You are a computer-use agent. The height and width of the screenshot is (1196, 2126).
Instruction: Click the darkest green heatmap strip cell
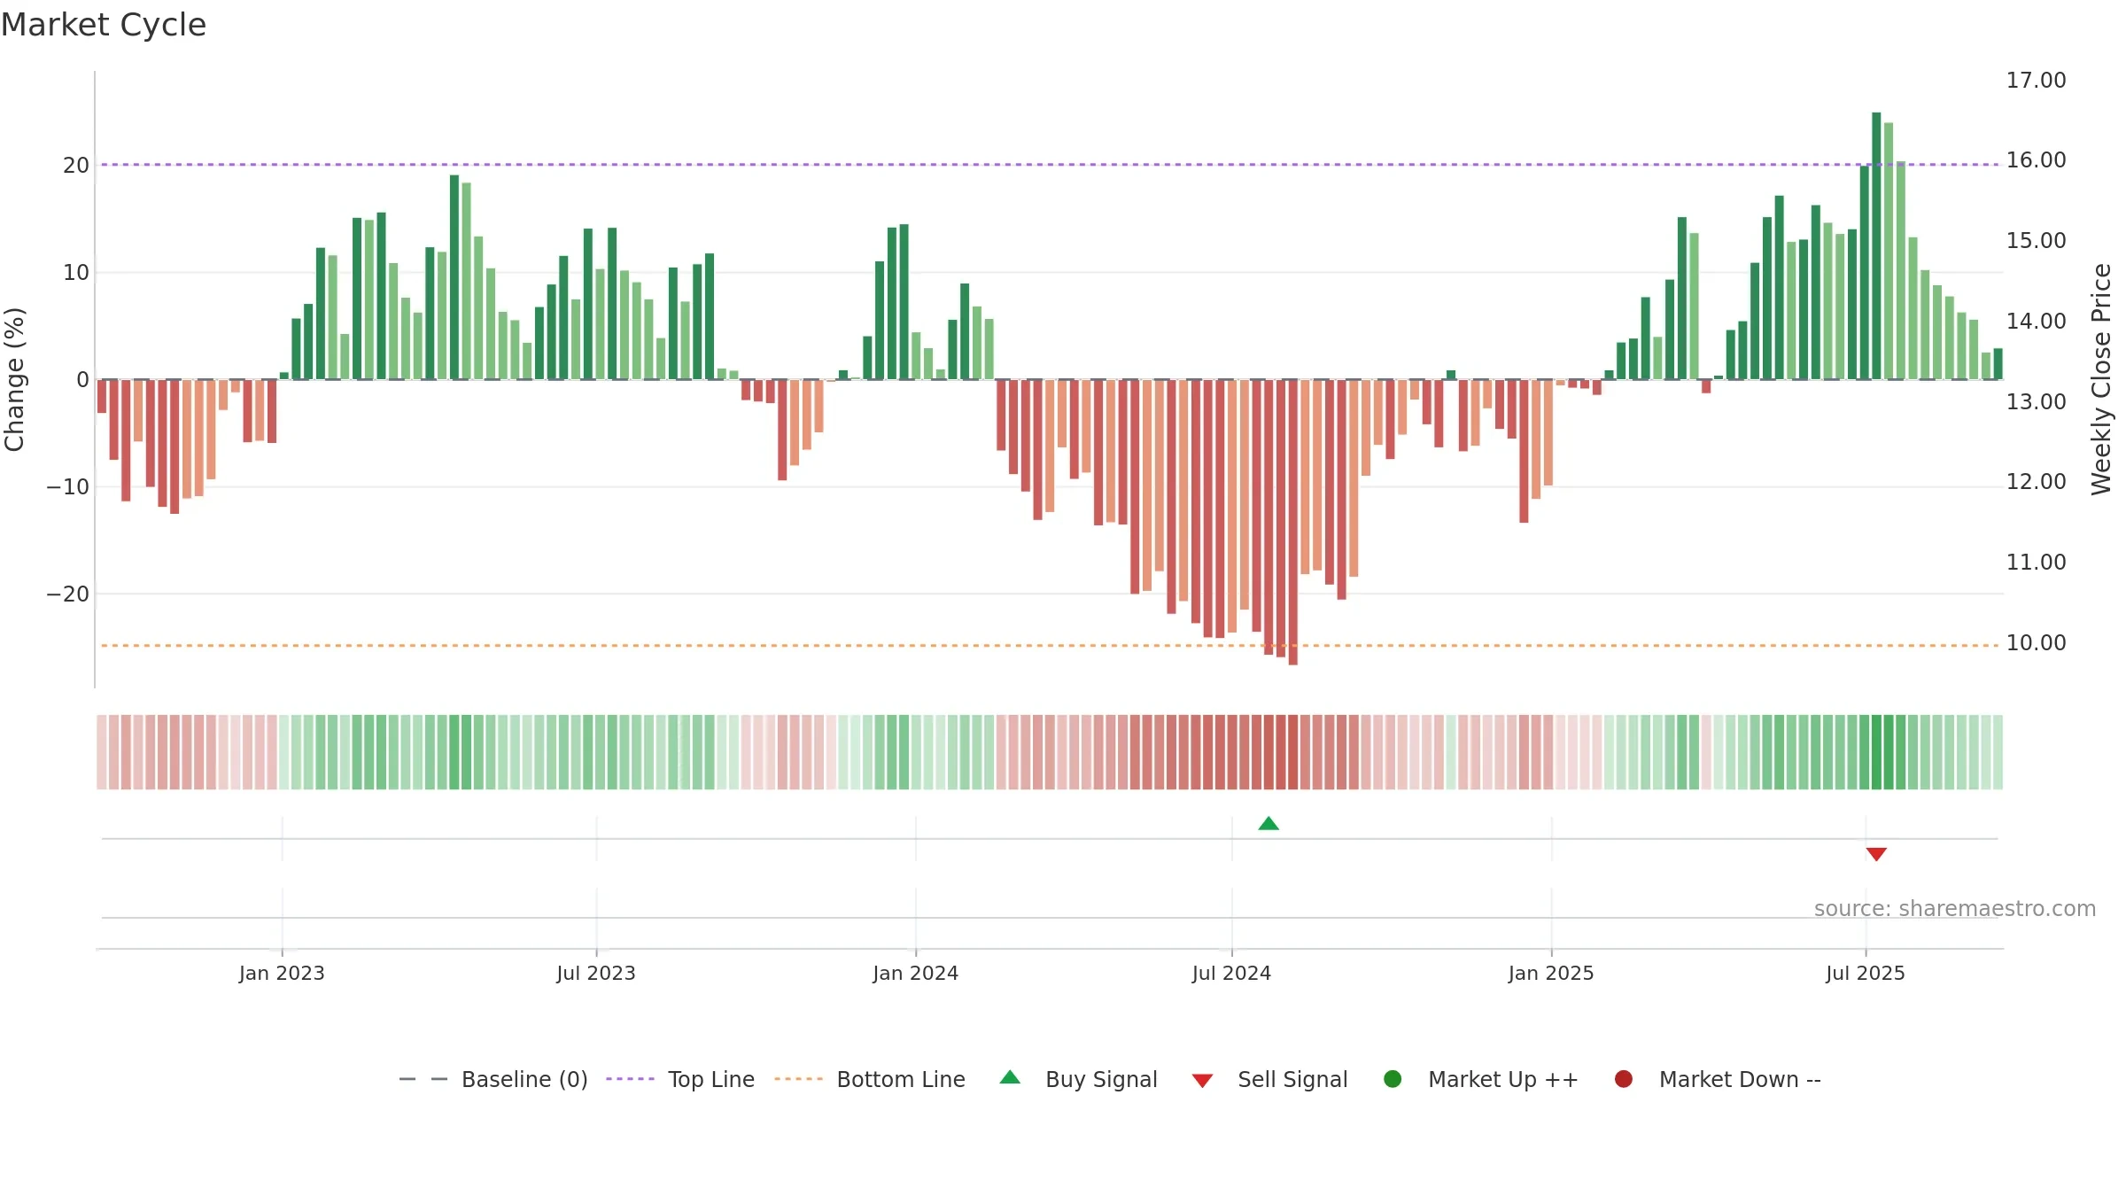pyautogui.click(x=1876, y=751)
